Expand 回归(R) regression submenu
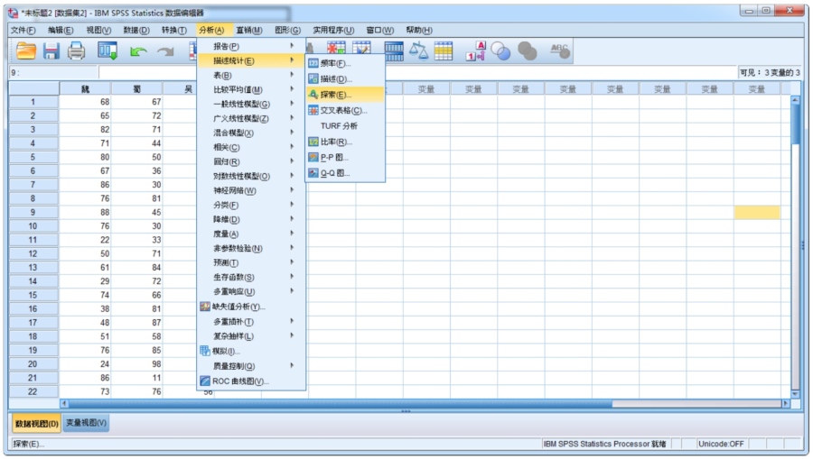813x459 pixels. tap(251, 161)
